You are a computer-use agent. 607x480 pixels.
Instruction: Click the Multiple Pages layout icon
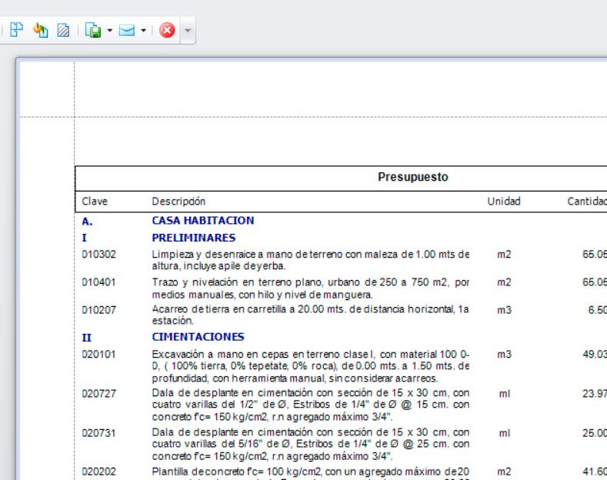point(16,30)
